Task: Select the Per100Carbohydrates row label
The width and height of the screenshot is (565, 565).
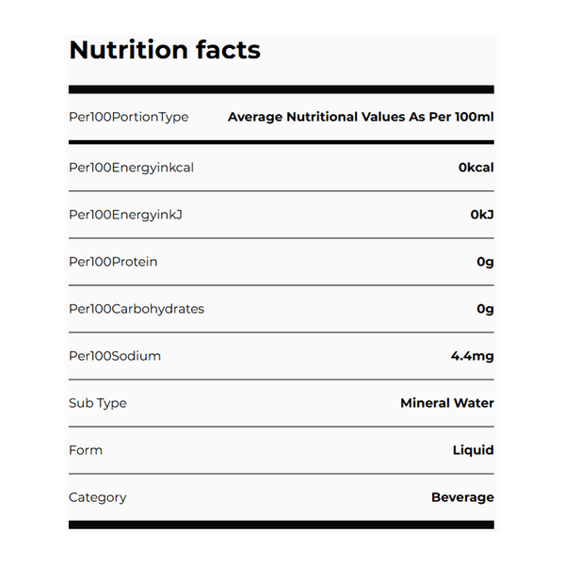Action: tap(137, 309)
